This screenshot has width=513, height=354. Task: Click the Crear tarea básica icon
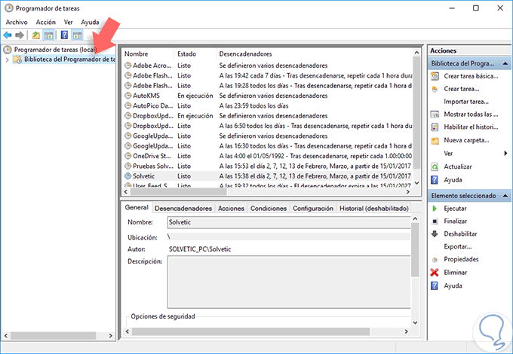click(x=435, y=76)
